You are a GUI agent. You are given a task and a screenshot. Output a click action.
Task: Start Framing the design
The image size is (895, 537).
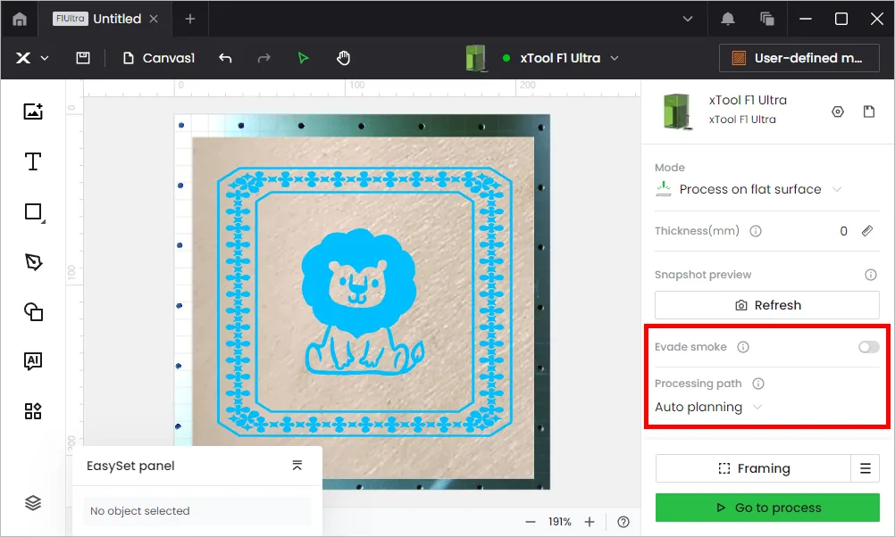pyautogui.click(x=753, y=468)
